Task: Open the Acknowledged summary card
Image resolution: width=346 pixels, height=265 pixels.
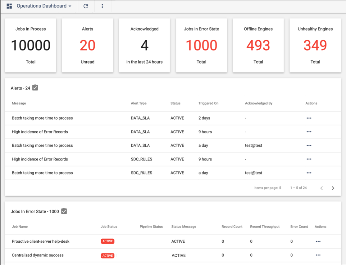Action: click(144, 45)
